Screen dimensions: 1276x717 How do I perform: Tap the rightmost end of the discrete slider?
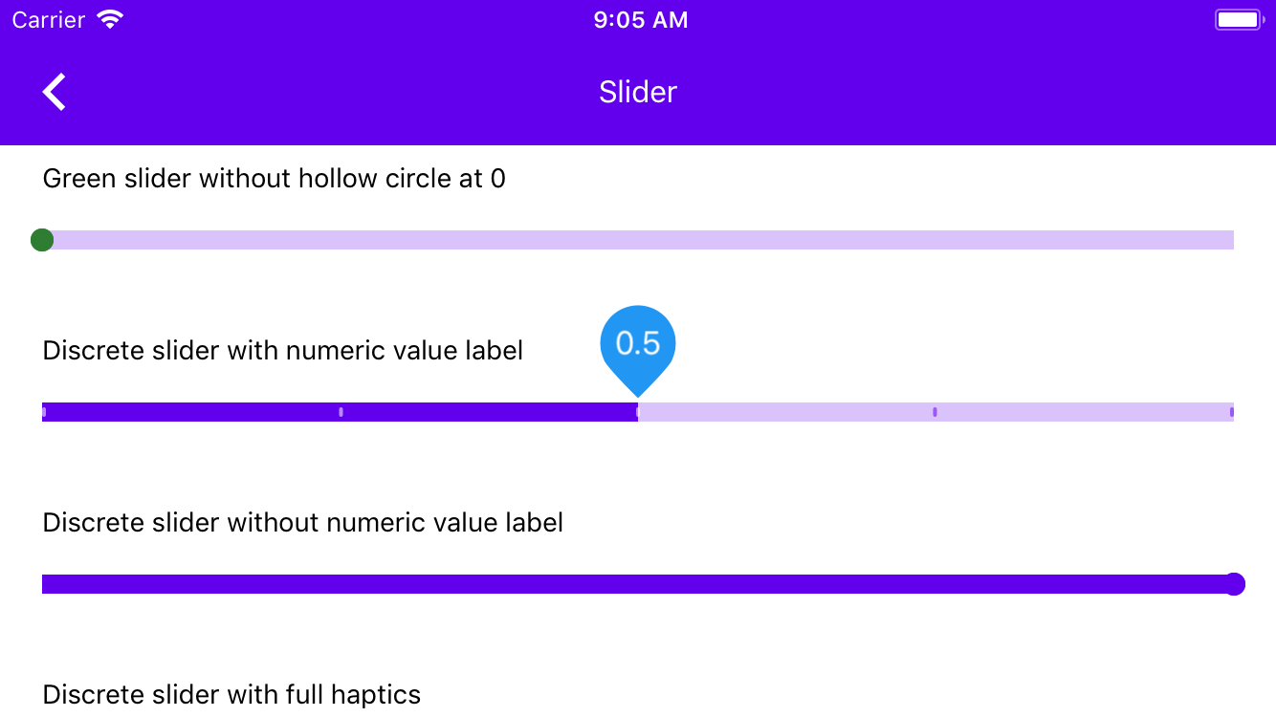(x=1231, y=411)
